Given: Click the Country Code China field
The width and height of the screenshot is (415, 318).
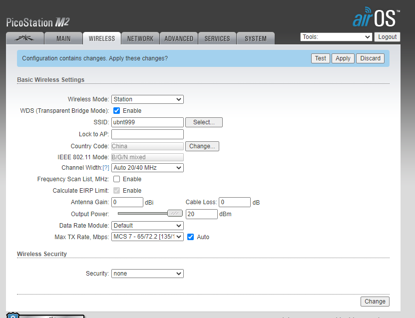Looking at the screenshot, I should pyautogui.click(x=147, y=146).
